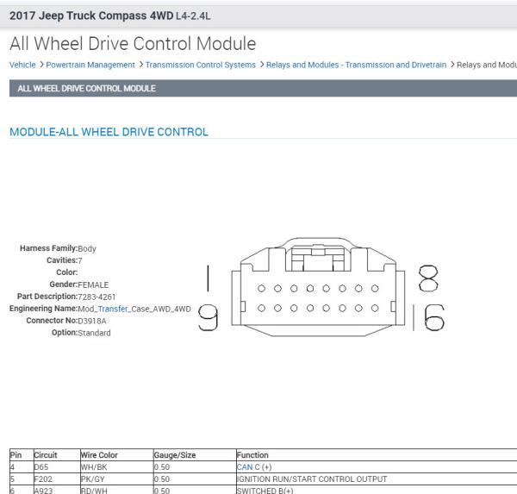Click the chevron after Transmission Control Systems
The image size is (517, 494).
pyautogui.click(x=262, y=65)
